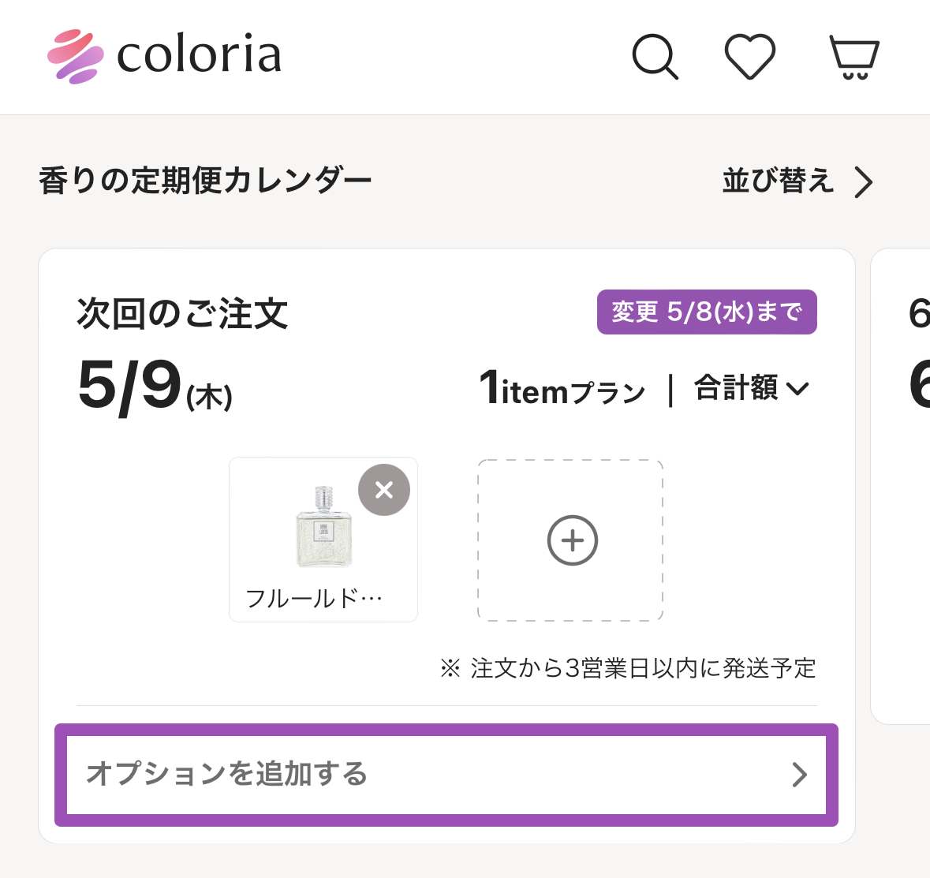Open search with the magnifying glass icon
Image resolution: width=930 pixels, height=878 pixels.
coord(655,57)
